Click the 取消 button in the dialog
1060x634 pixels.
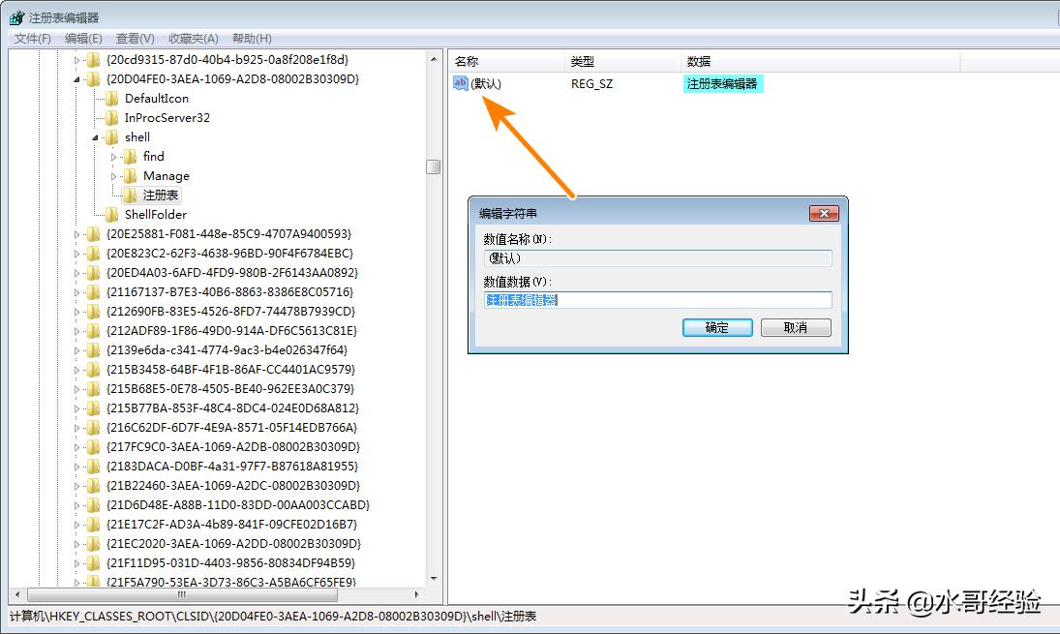pyautogui.click(x=795, y=327)
